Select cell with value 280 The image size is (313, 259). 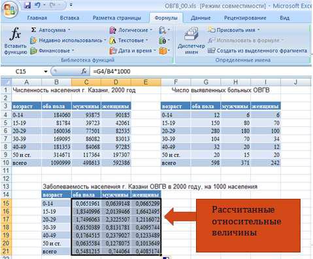tap(206, 131)
